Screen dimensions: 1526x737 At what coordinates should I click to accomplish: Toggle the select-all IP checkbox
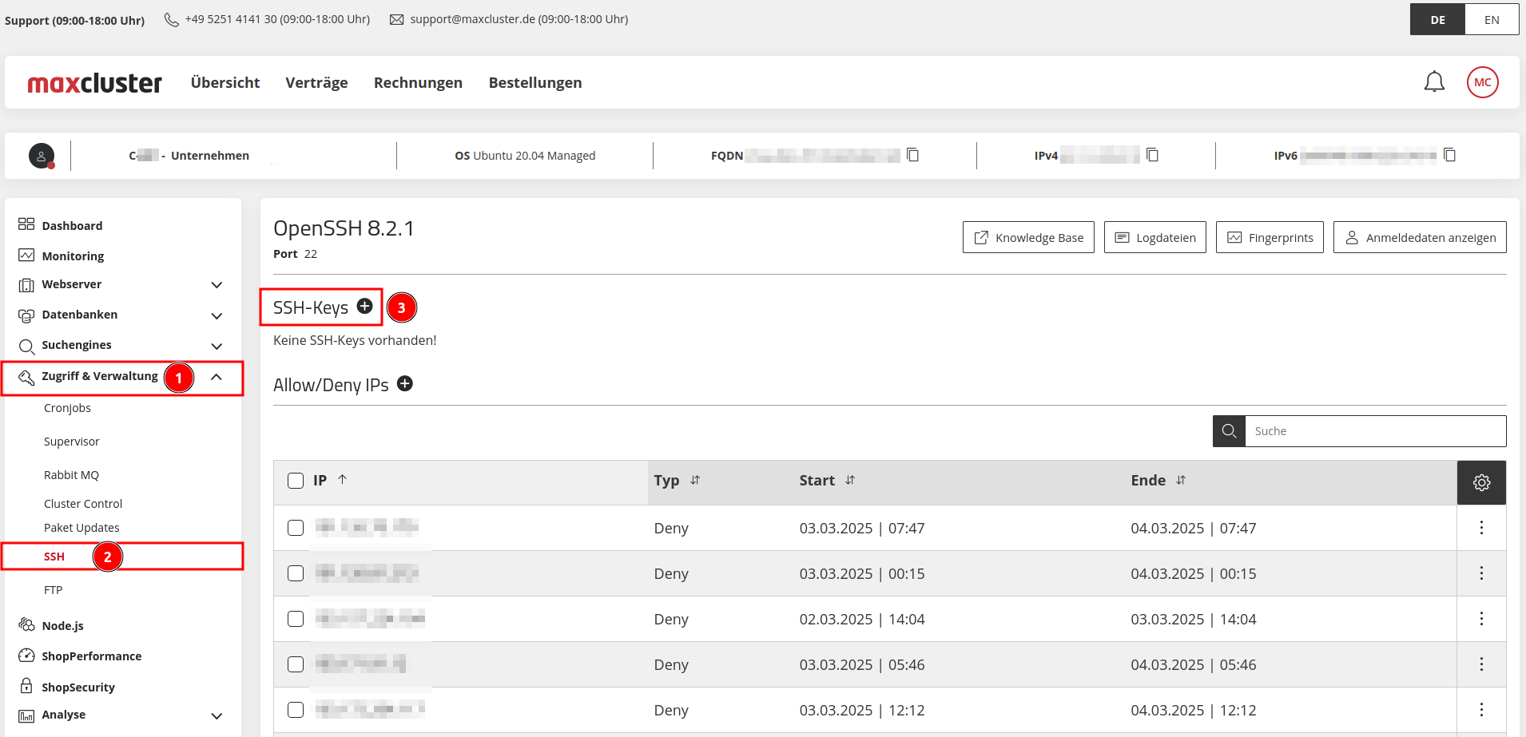(x=296, y=481)
